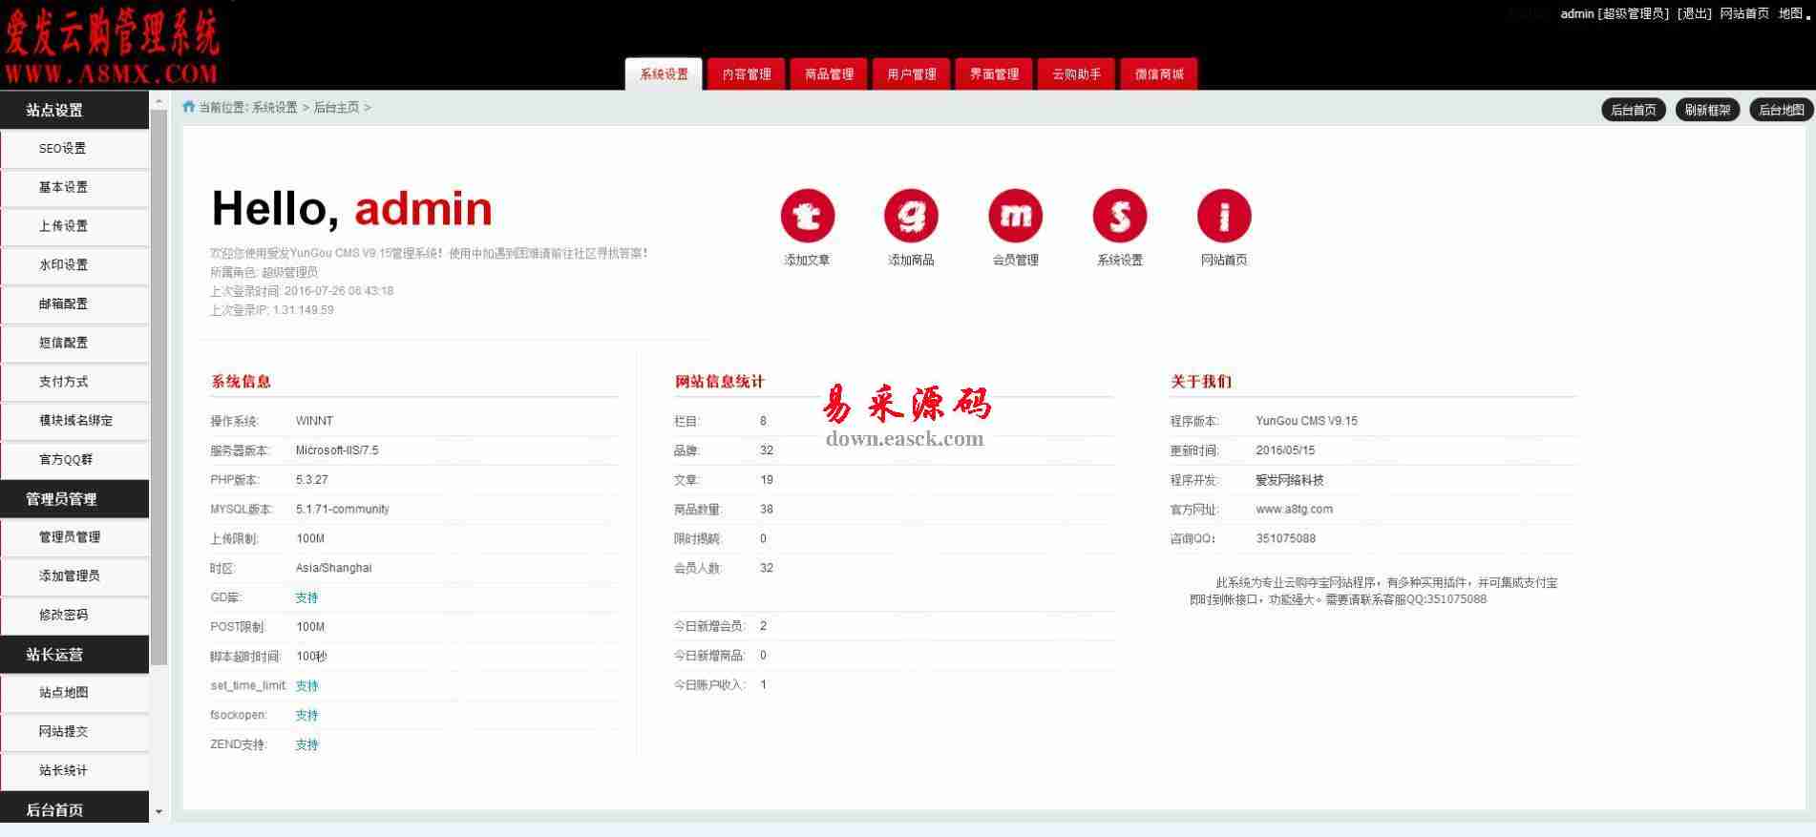Click the 地图 link in the header

(x=1790, y=13)
